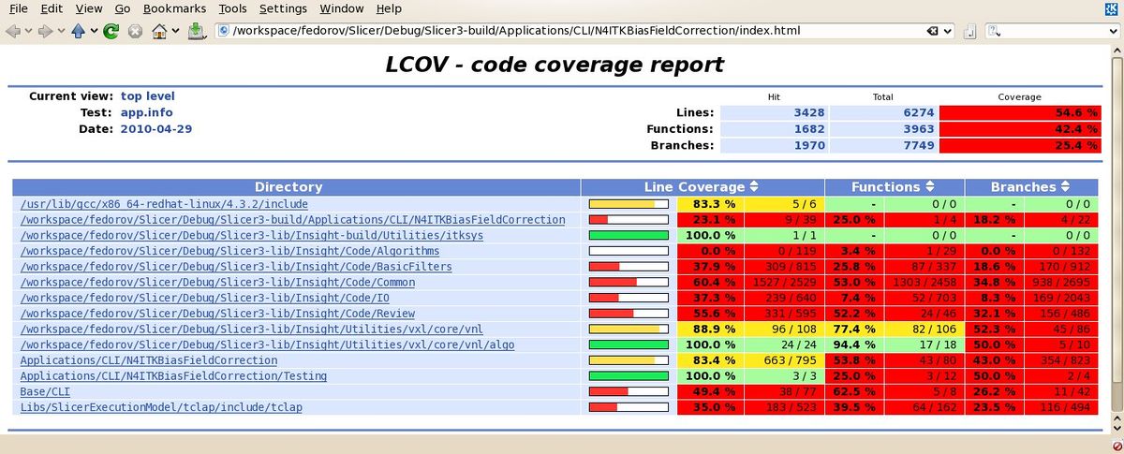The height and width of the screenshot is (454, 1124).
Task: Click the Forward navigation arrow
Action: [45, 31]
